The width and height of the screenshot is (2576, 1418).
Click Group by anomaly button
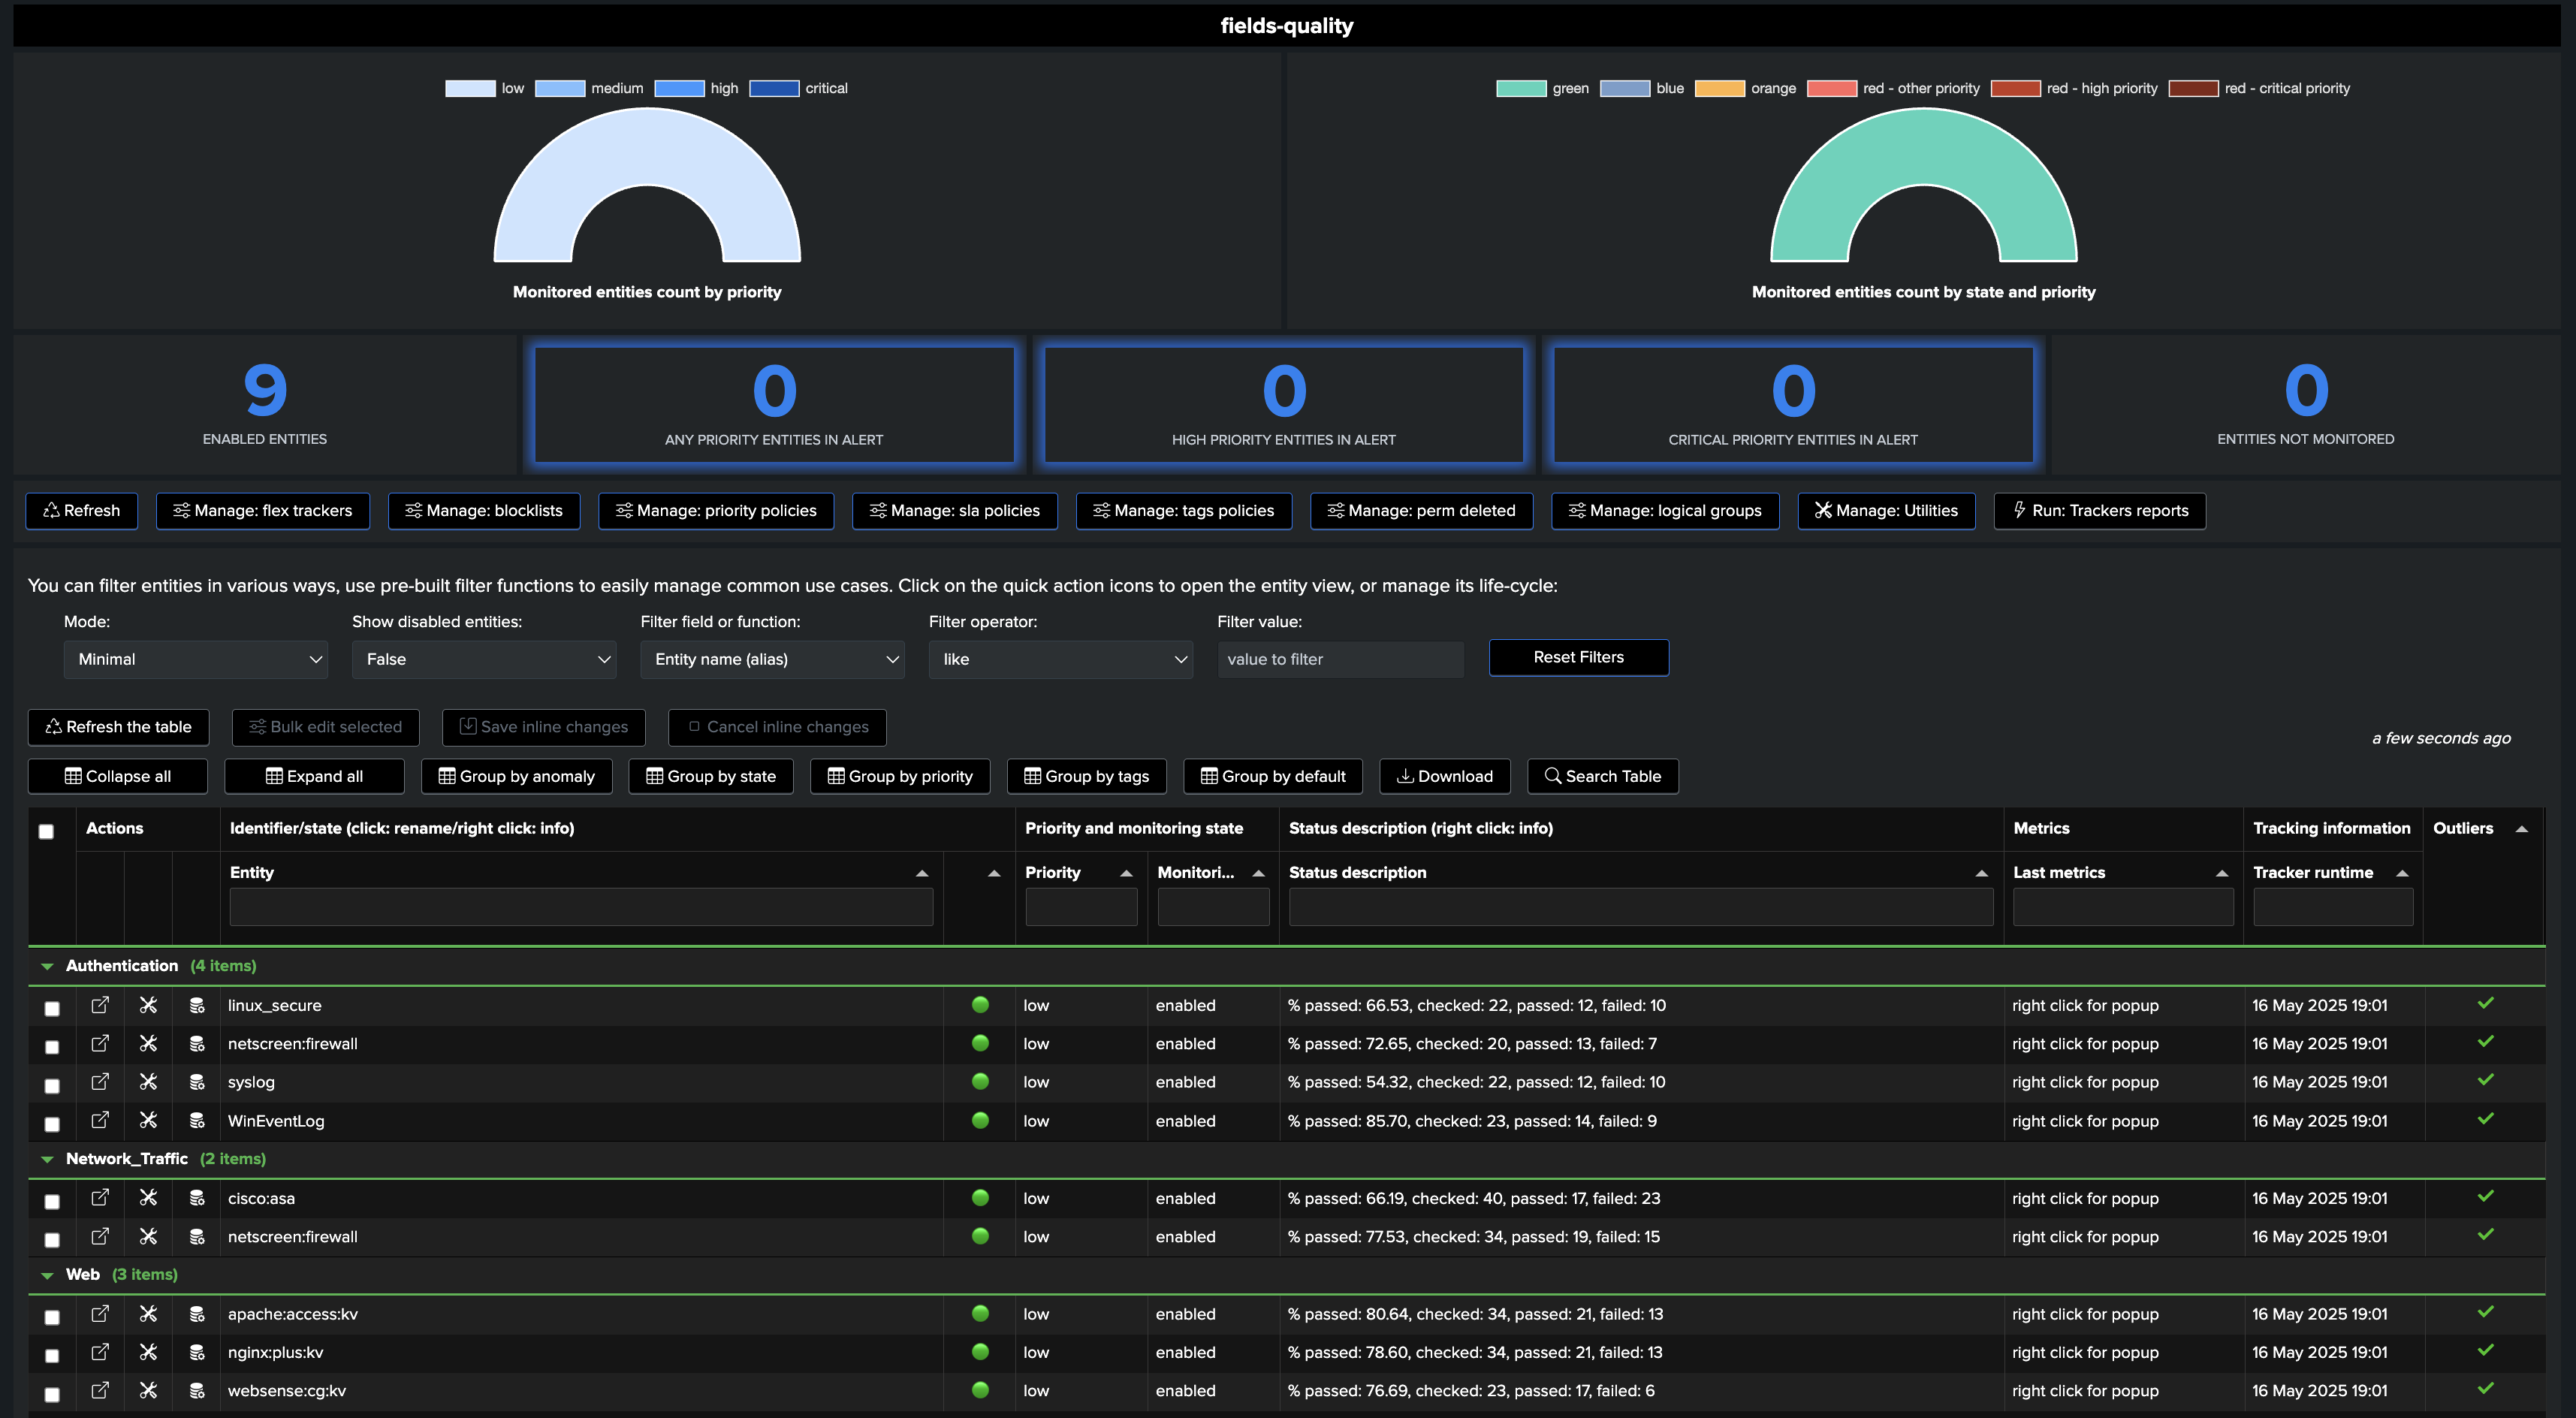[516, 776]
